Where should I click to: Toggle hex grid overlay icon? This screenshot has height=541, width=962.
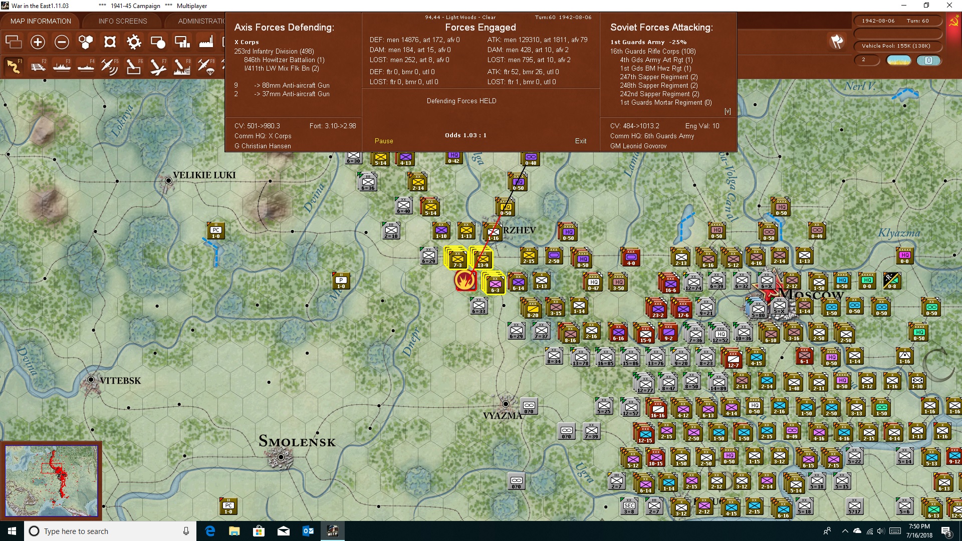pyautogui.click(x=86, y=42)
